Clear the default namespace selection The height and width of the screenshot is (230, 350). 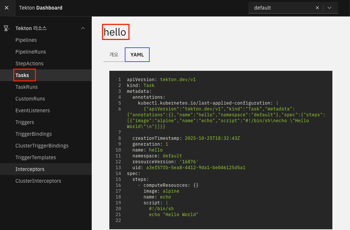click(317, 8)
